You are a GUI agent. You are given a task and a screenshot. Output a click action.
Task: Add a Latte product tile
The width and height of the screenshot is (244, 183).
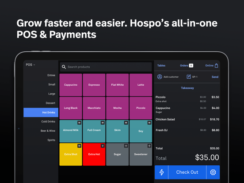[141, 85]
